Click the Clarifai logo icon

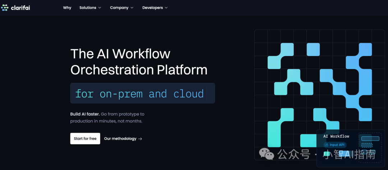[x=5, y=8]
